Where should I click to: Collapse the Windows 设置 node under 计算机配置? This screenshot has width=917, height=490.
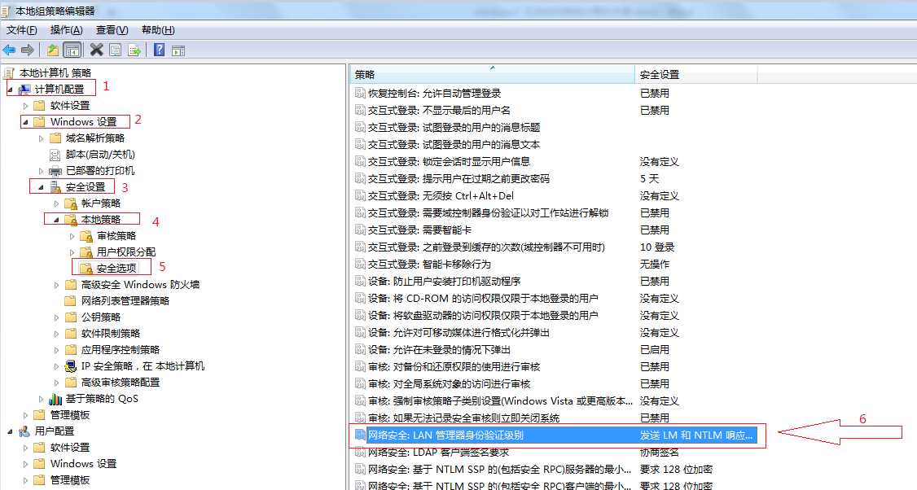(25, 122)
